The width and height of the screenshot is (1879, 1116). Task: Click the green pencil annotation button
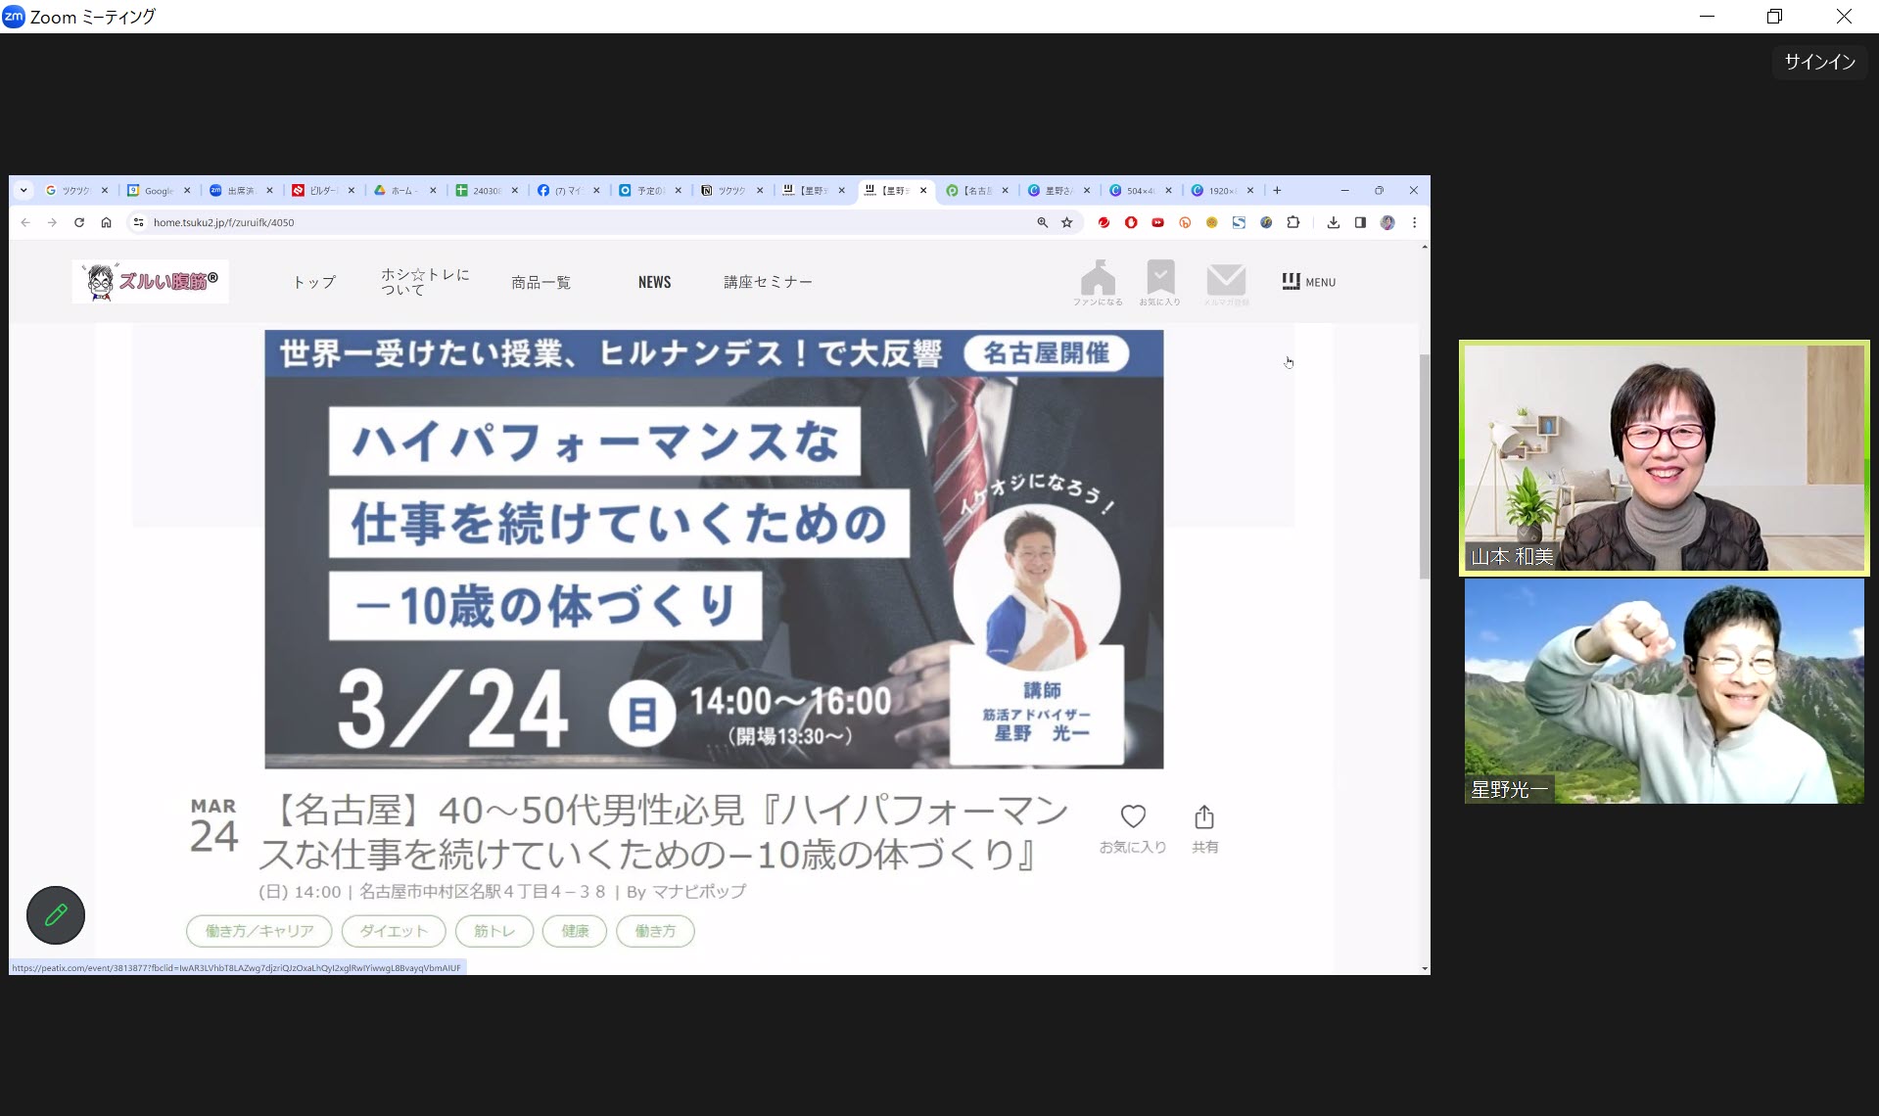55,915
